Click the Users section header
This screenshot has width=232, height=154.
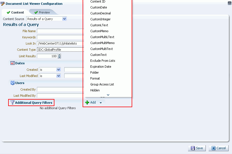(20, 83)
